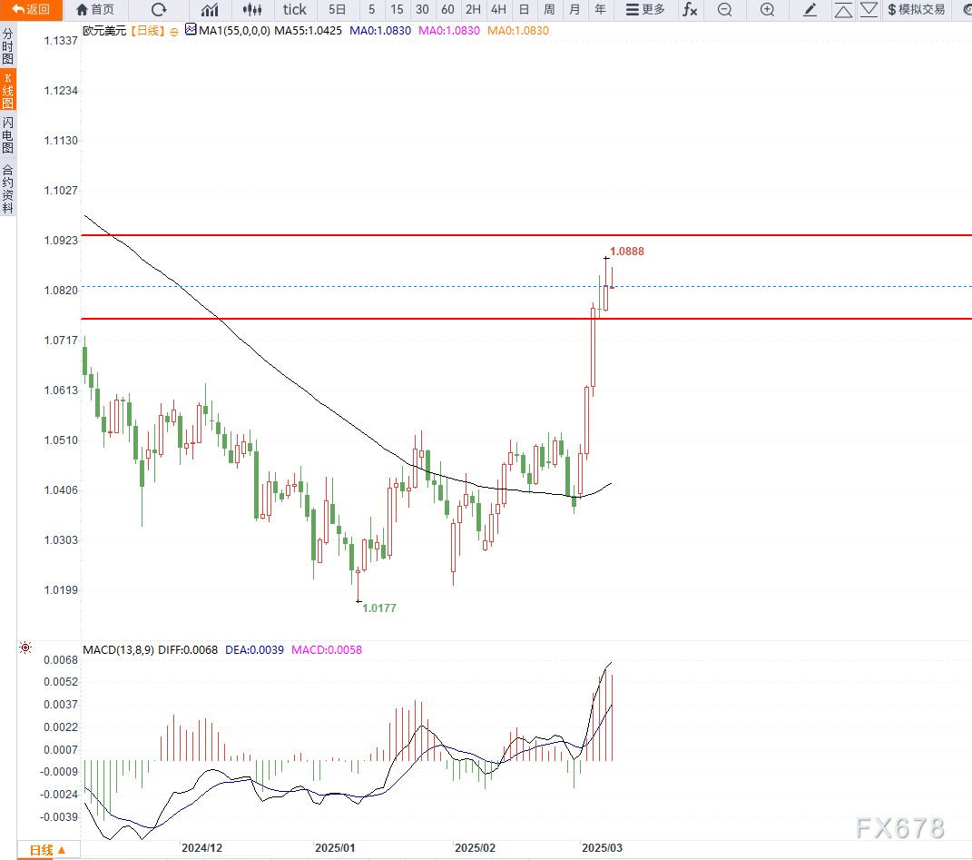This screenshot has height=860, width=972.
Task: Click the 1.0888 high price label
Action: click(x=627, y=252)
